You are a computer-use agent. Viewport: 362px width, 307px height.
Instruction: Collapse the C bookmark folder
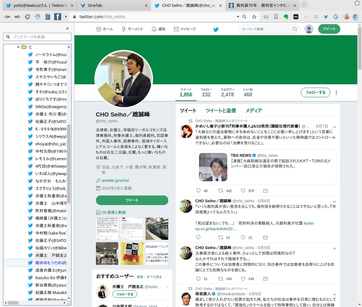[x=18, y=47]
